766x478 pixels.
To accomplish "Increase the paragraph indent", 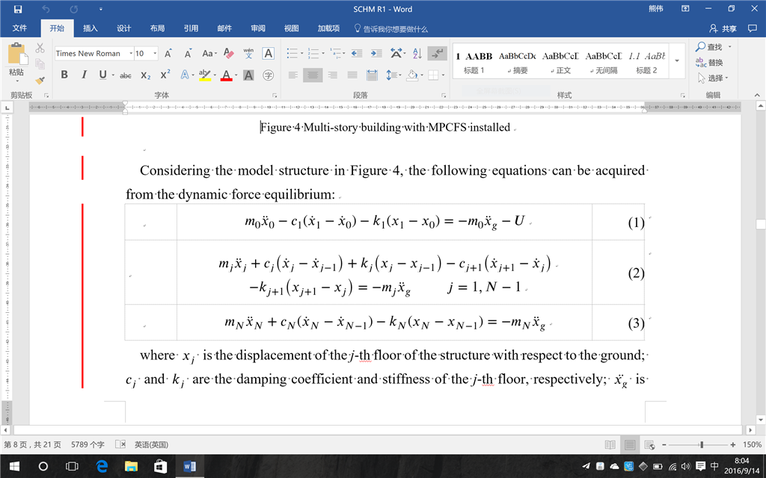I will click(x=376, y=53).
